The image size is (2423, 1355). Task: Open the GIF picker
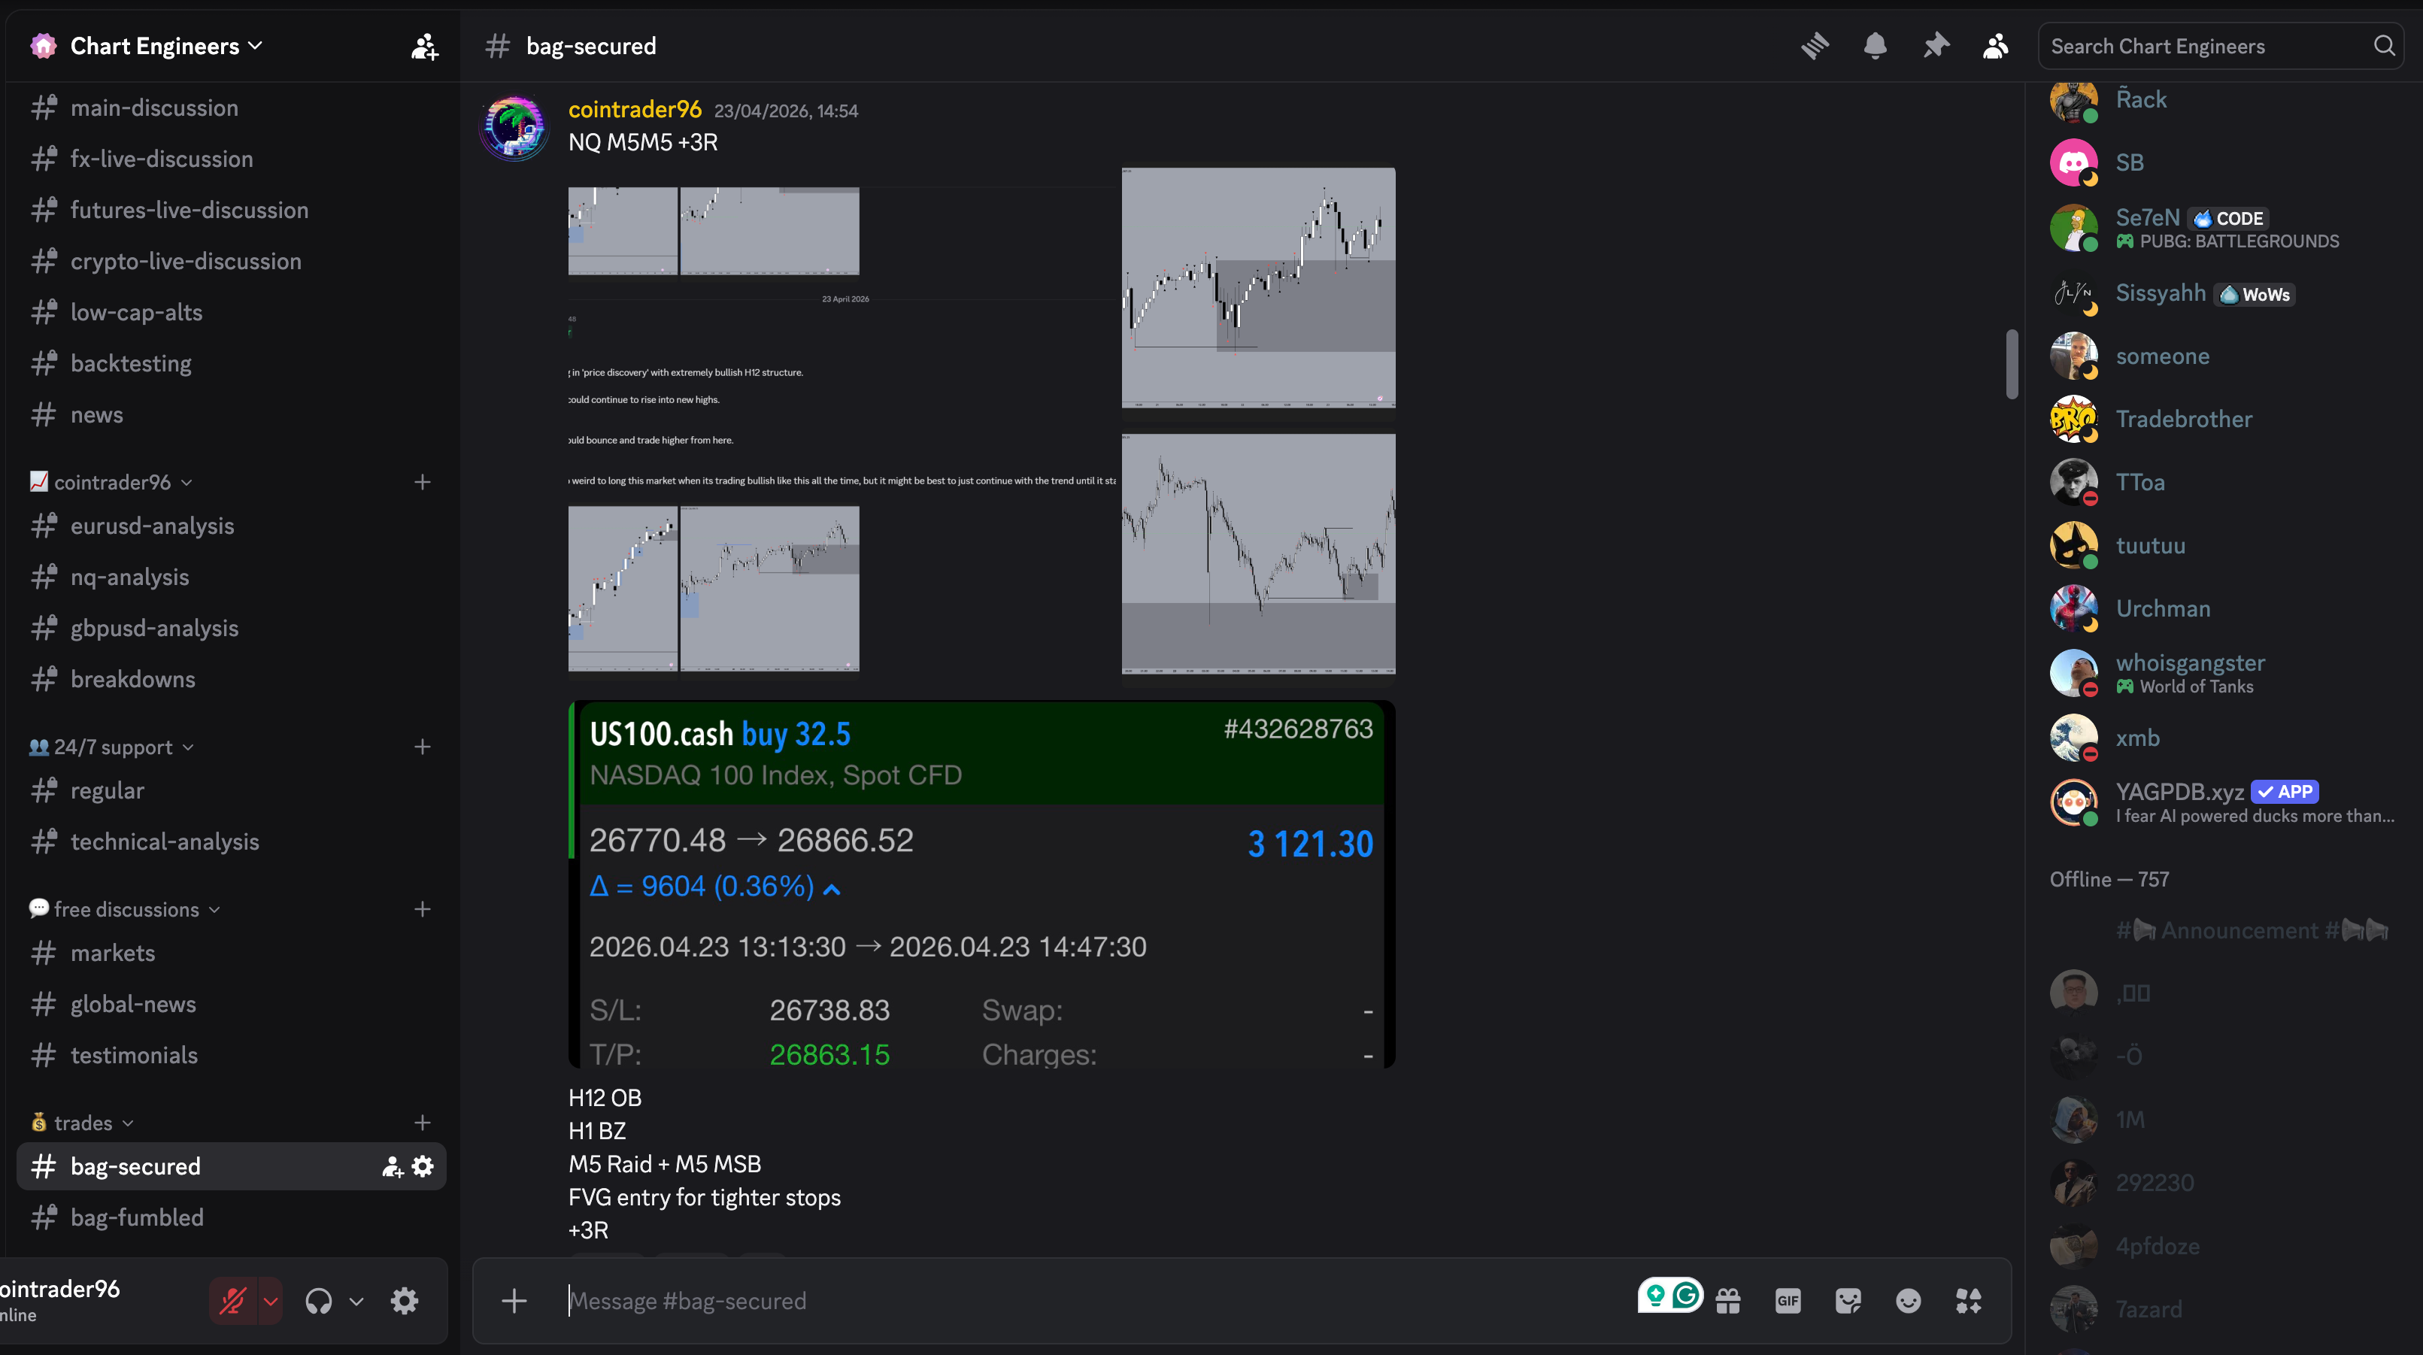pyautogui.click(x=1787, y=1302)
